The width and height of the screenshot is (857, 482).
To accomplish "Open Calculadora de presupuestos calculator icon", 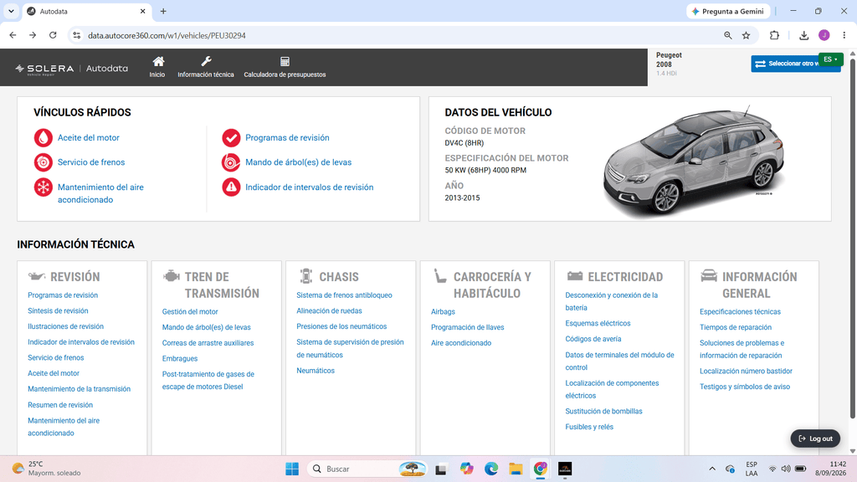I will 285,61.
